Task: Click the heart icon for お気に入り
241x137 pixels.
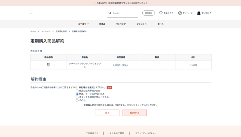Action: [161, 13]
